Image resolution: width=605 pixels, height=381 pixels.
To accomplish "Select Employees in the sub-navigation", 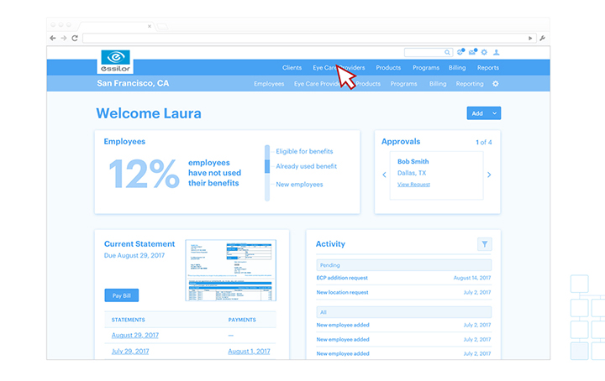I will tap(268, 84).
